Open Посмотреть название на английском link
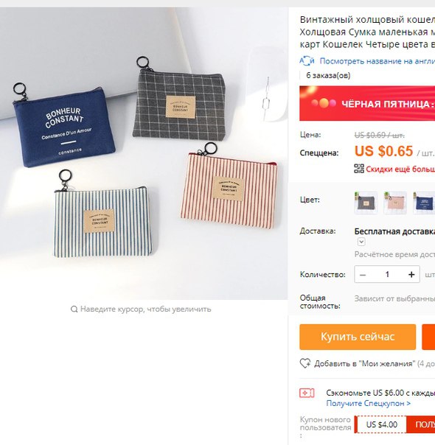435x445 pixels. click(377, 61)
